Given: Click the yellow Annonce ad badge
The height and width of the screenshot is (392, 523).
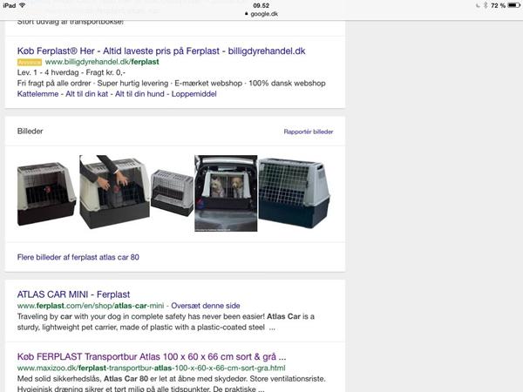Looking at the screenshot, I should 30,62.
